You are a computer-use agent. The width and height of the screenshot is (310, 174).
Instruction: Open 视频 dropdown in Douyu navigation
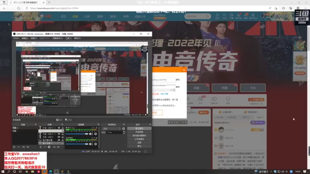coord(100,16)
